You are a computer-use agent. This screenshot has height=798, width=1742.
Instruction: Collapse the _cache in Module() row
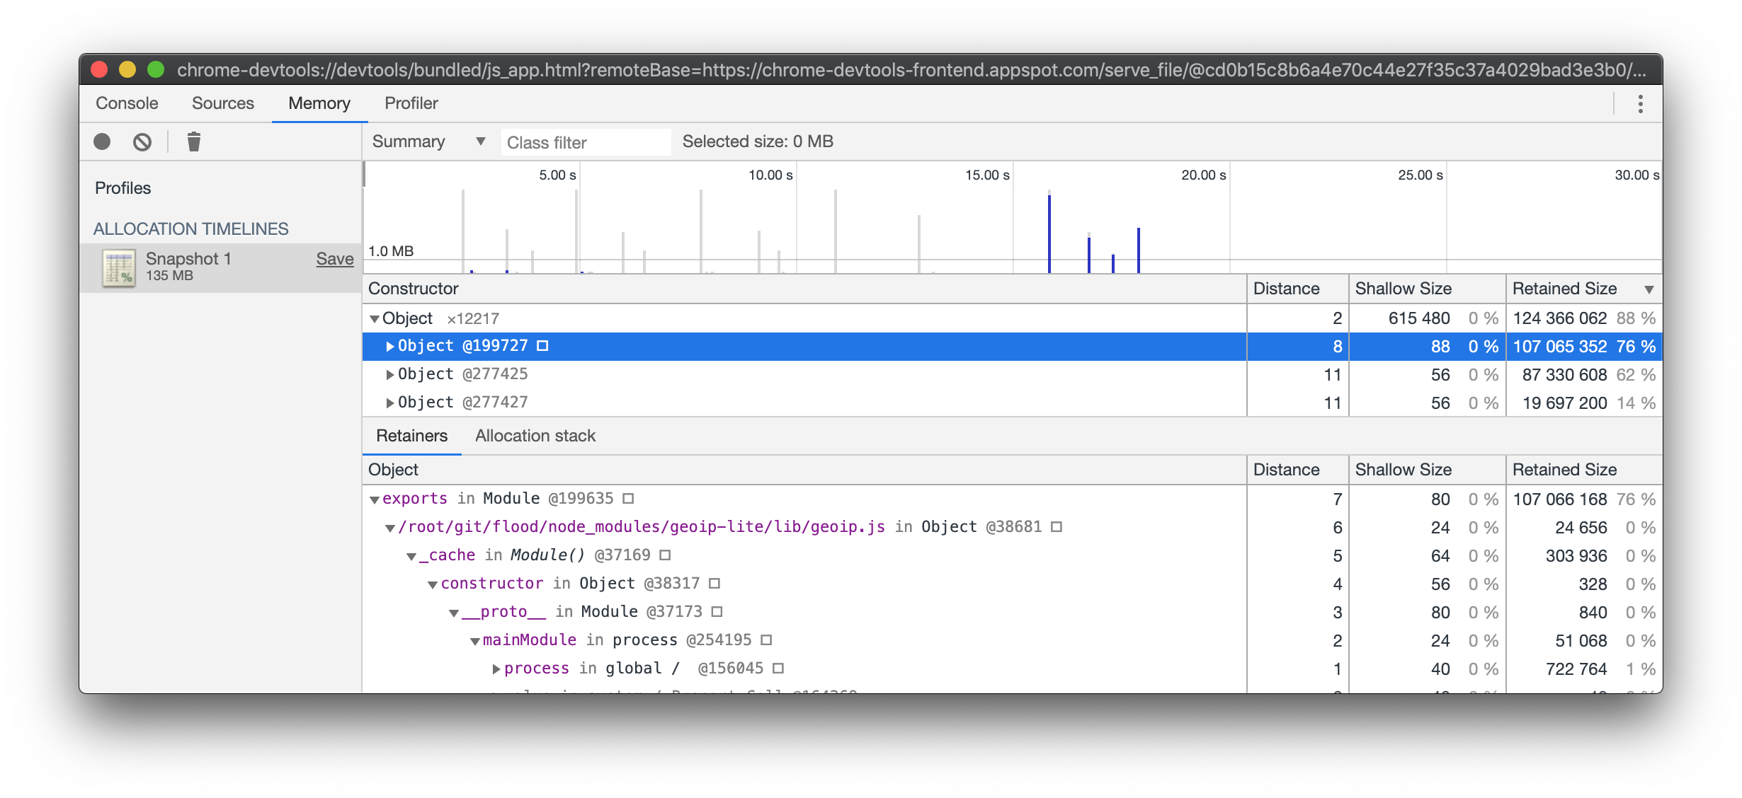click(411, 556)
